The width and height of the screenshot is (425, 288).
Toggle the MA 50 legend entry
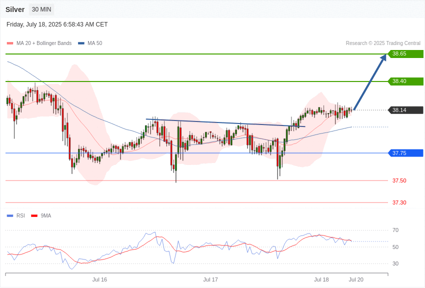click(x=90, y=43)
